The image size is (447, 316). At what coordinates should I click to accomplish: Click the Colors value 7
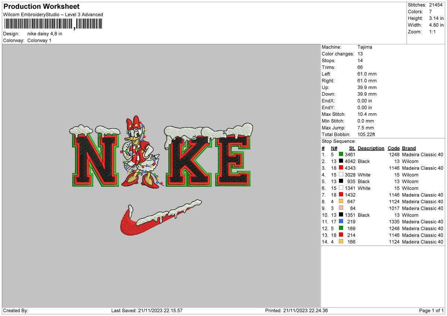click(x=431, y=12)
